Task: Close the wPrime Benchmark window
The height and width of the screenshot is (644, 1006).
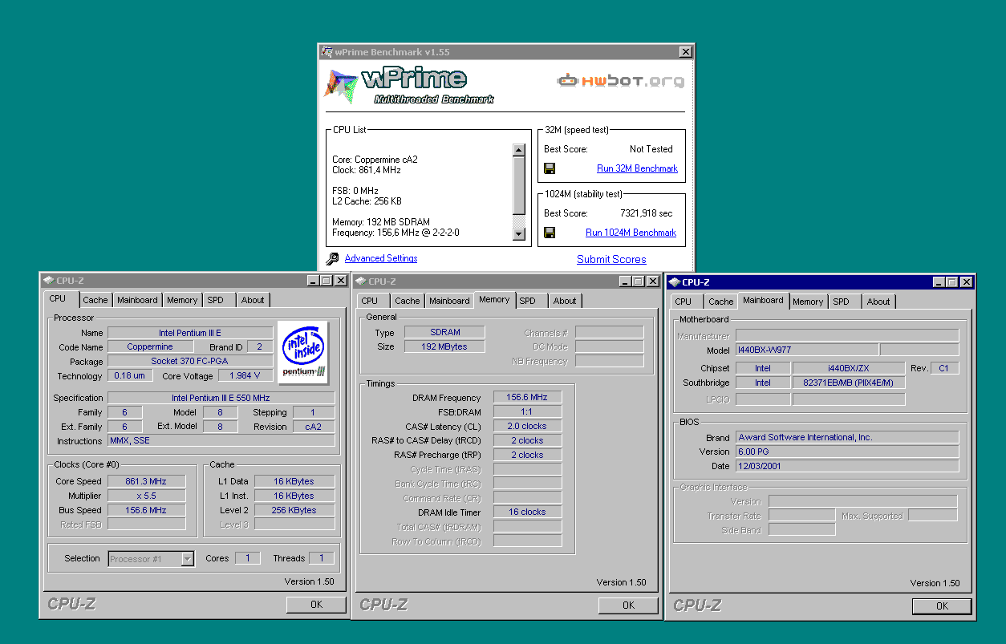Action: 685,51
